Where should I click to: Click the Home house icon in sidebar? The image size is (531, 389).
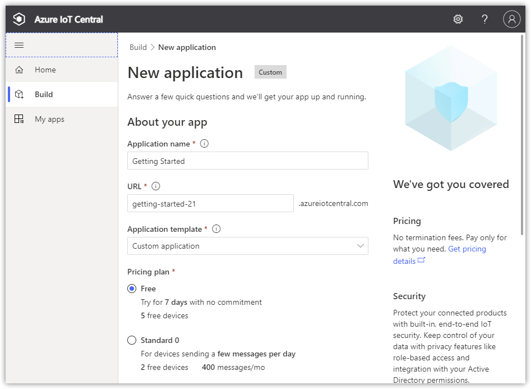pos(19,70)
